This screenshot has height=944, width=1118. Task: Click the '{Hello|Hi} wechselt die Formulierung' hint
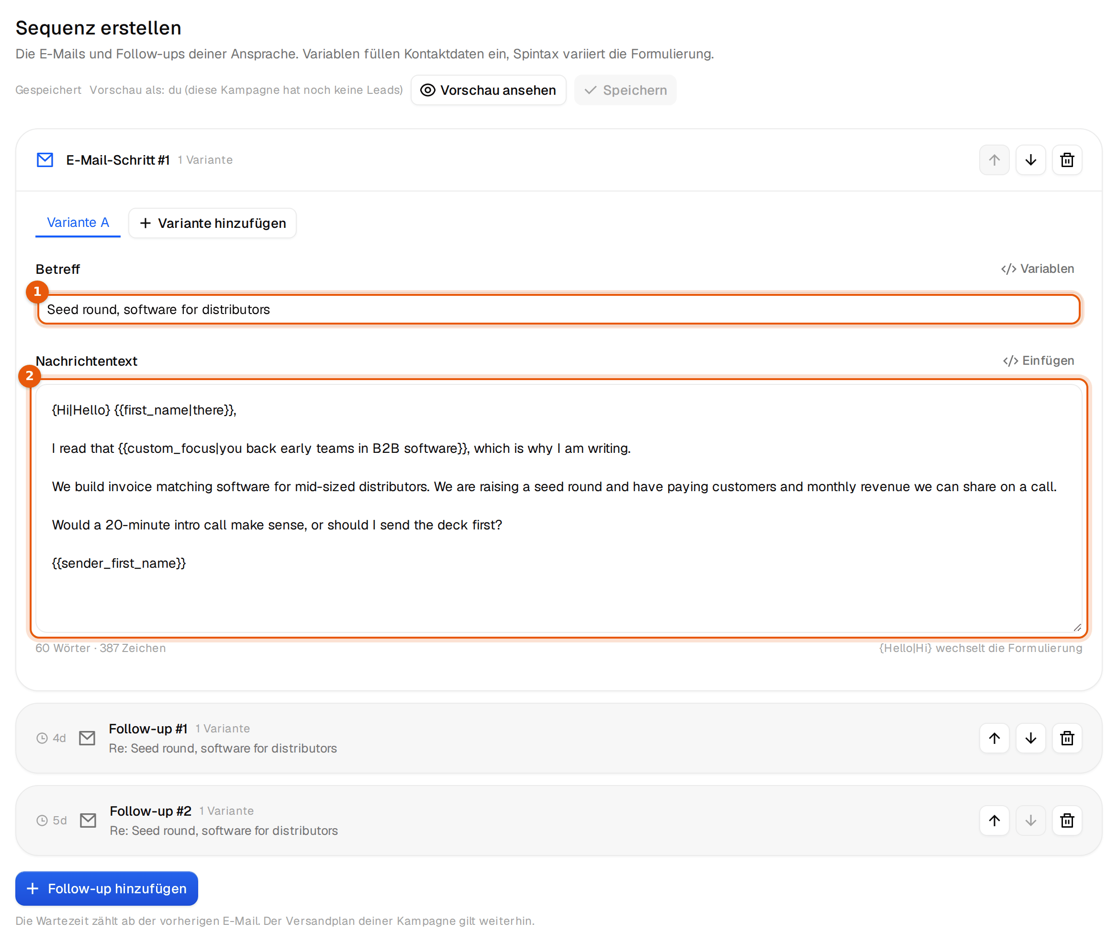tap(981, 648)
